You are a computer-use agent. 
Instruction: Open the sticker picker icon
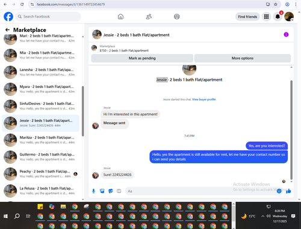(x=111, y=191)
